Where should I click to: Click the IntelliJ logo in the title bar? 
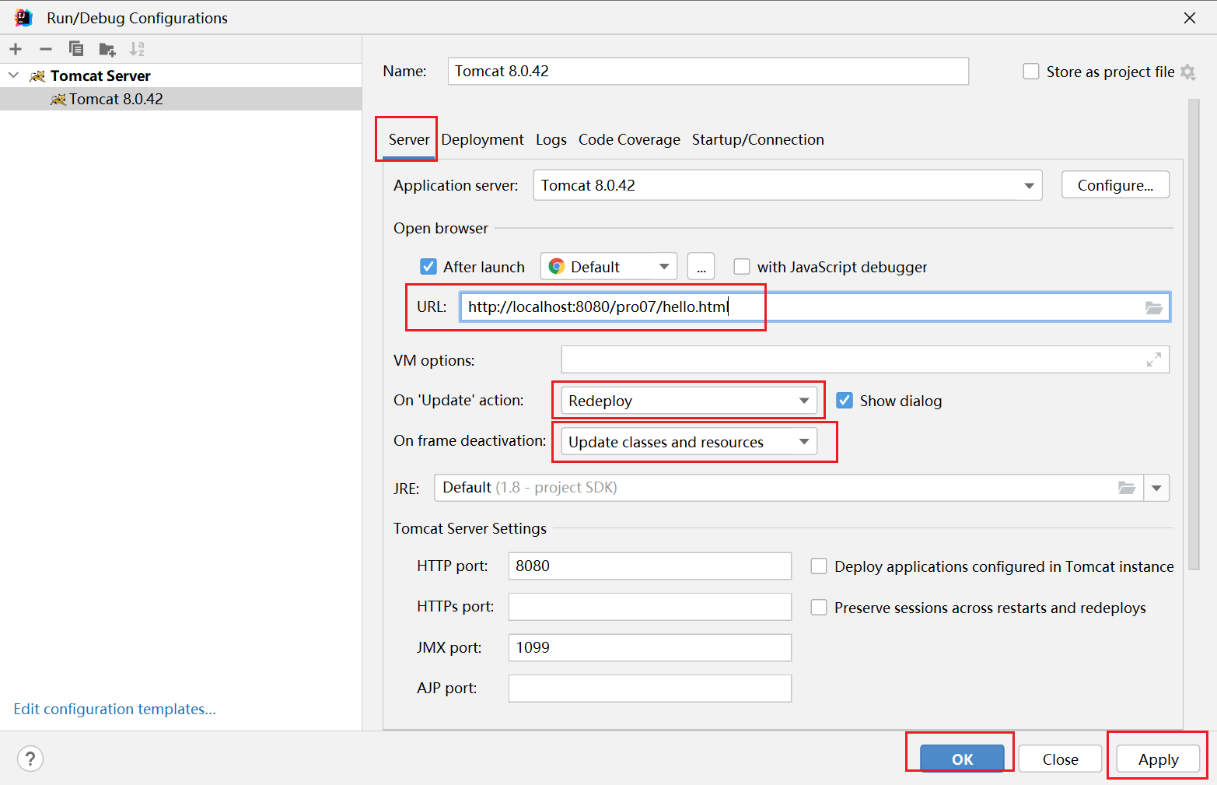(x=23, y=17)
